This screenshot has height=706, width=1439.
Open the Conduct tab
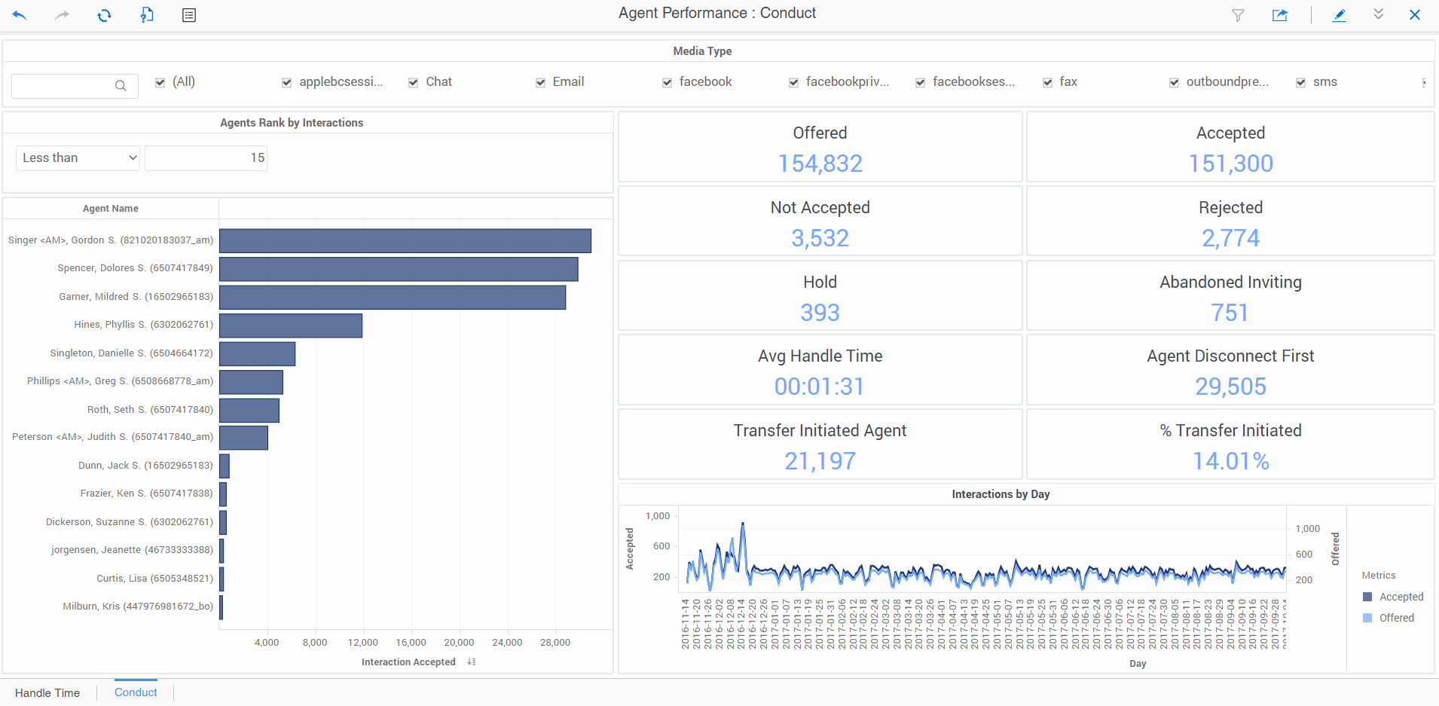click(x=135, y=692)
